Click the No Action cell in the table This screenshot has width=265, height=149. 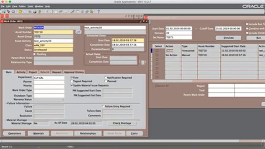[173, 55]
